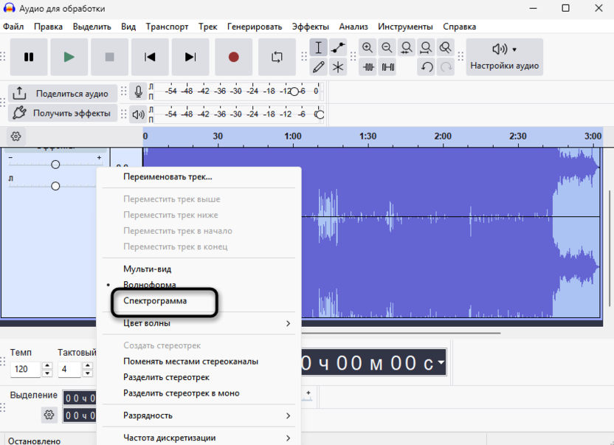This screenshot has height=445, width=614.
Task: Open the Эффекты menu in menu bar
Action: 310,27
